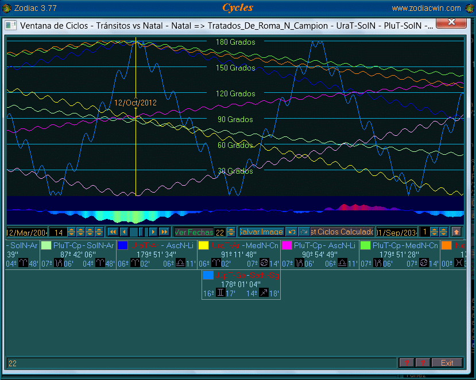The image size is (476, 380).
Task: Click the interval field showing 14
Action: tap(59, 233)
